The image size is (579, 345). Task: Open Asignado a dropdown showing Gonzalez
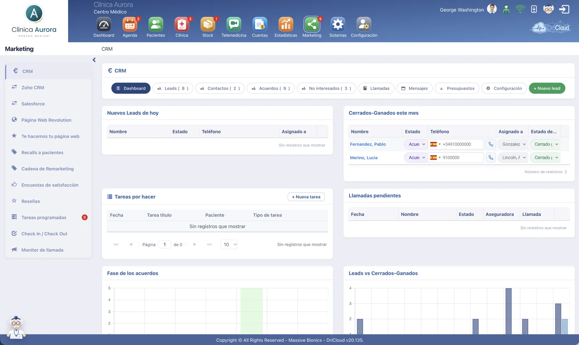513,144
